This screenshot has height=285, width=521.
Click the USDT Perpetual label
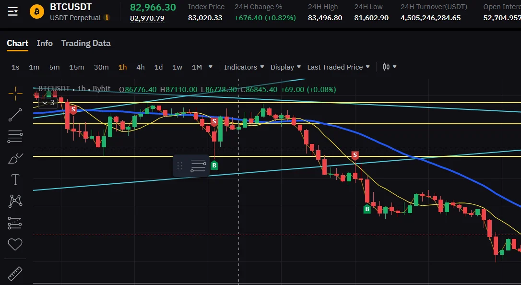click(x=75, y=18)
